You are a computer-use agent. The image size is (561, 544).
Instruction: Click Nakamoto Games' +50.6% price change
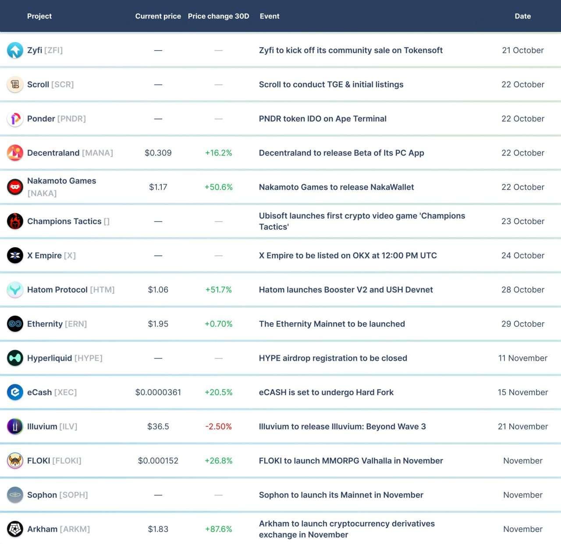219,187
